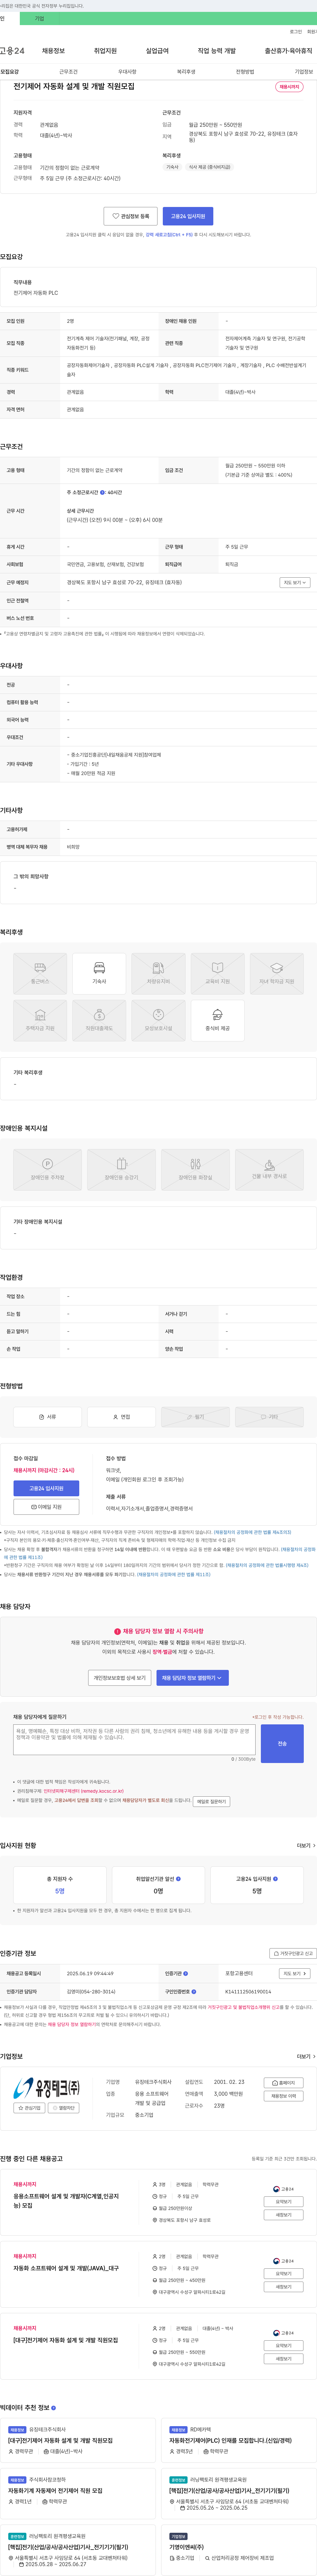The image size is (317, 2576).
Task: Click the 메일로 질문하기 button
Action: click(x=211, y=1801)
